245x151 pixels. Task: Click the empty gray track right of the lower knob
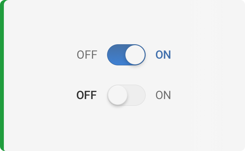tap(136, 95)
